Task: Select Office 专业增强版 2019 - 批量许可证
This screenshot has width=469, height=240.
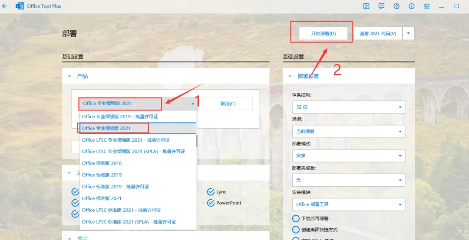Action: (138, 117)
